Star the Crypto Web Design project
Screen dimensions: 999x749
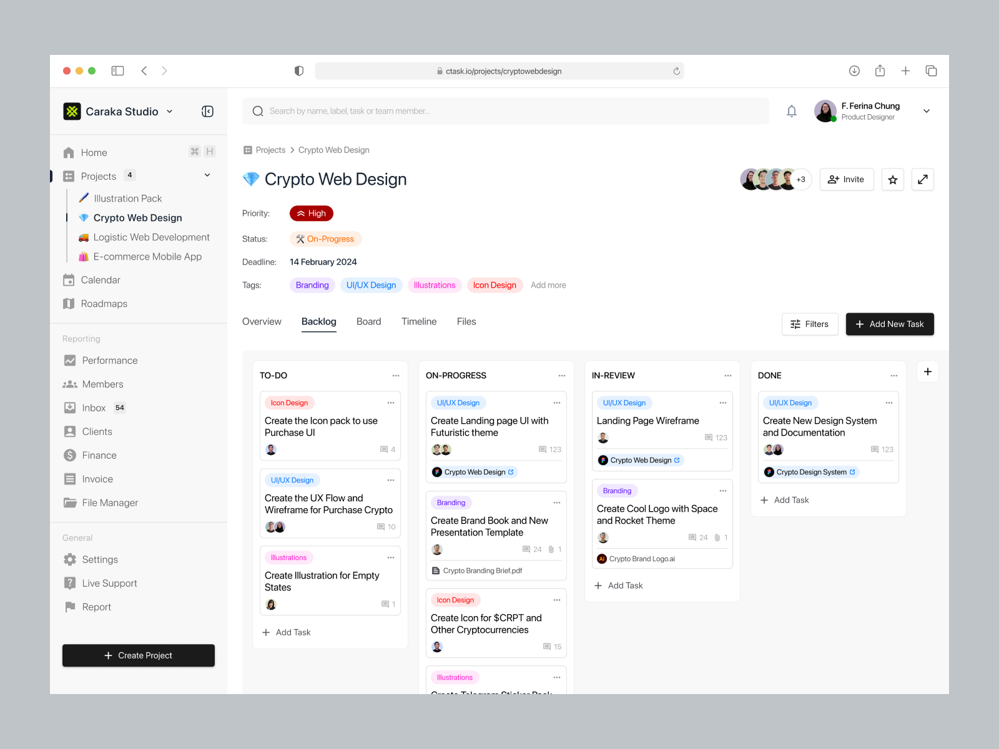893,179
